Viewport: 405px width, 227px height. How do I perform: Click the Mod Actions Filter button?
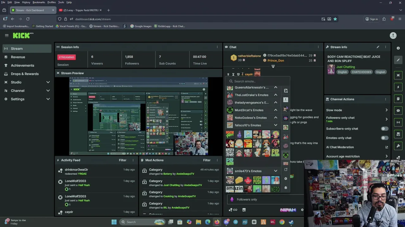pos(207,160)
